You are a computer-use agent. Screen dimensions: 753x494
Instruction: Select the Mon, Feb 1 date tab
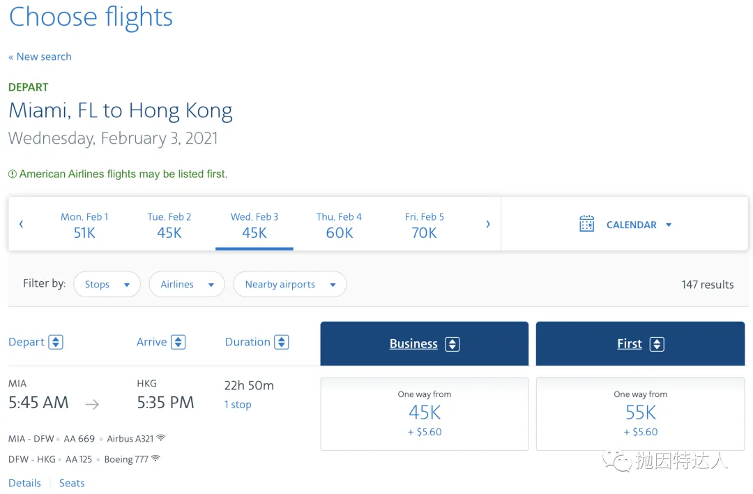[x=84, y=225]
